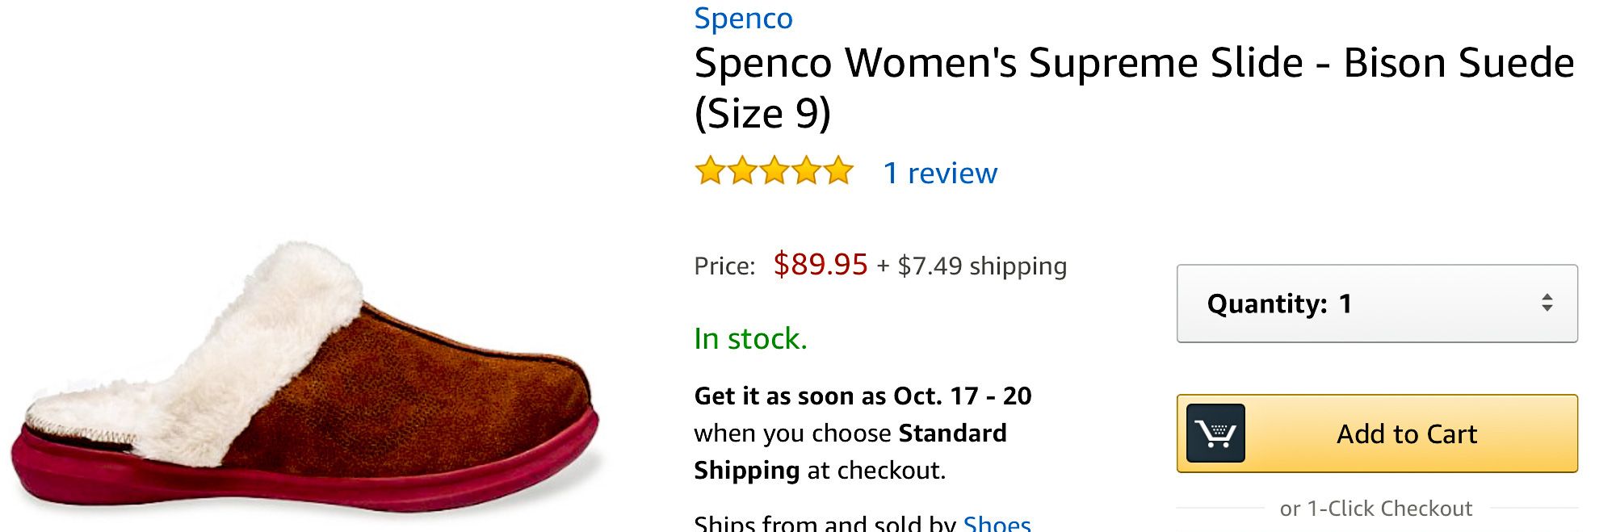Click the shopping cart icon on Add to Cart
The width and height of the screenshot is (1616, 532).
click(x=1215, y=434)
